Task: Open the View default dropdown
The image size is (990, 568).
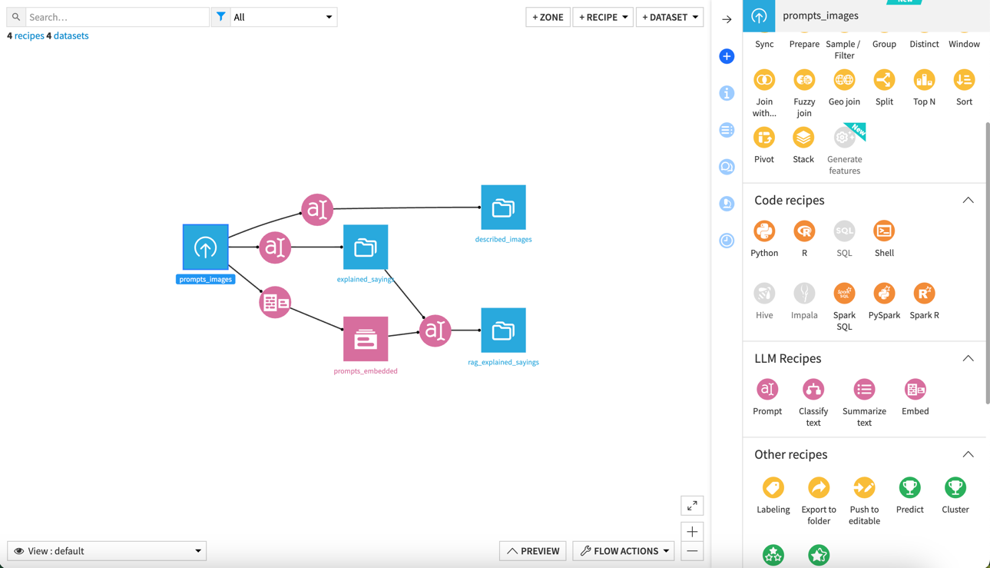Action: pos(107,551)
